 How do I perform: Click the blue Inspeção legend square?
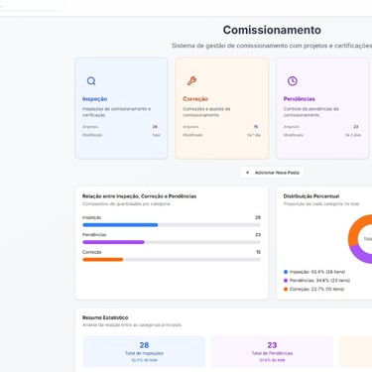coord(286,272)
